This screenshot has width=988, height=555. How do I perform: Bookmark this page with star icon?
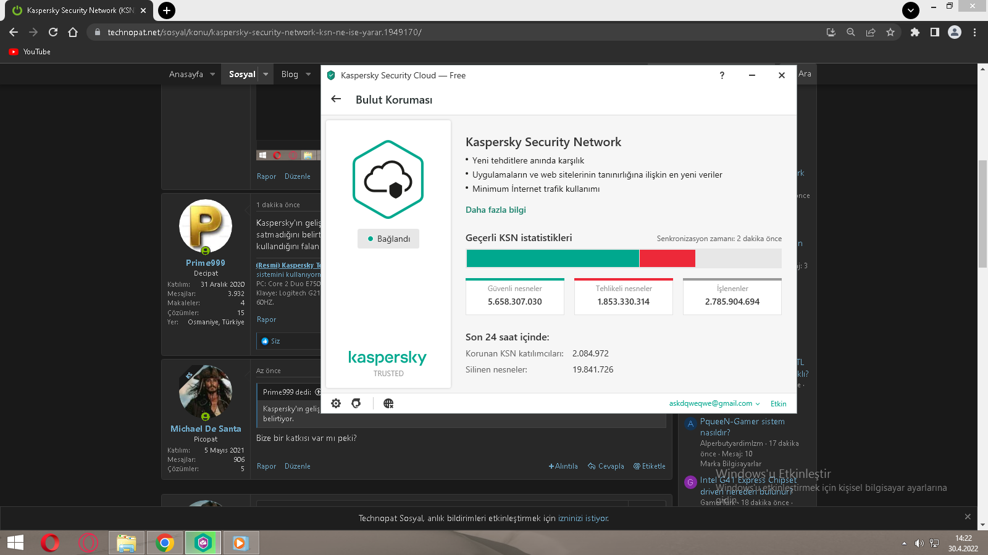click(890, 32)
